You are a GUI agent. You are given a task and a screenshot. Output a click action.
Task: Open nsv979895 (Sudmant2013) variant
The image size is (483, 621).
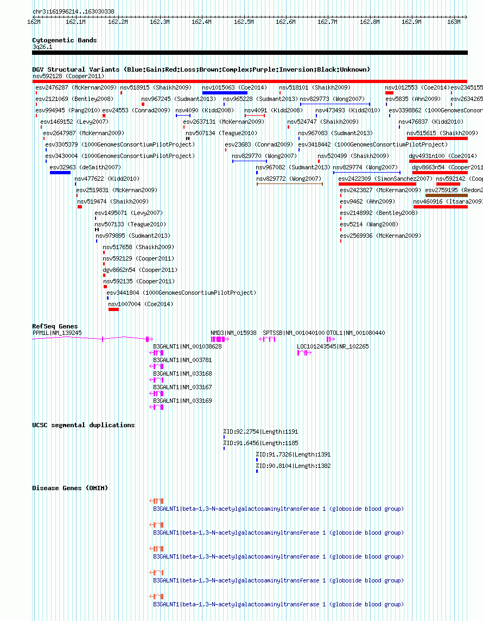(x=133, y=236)
